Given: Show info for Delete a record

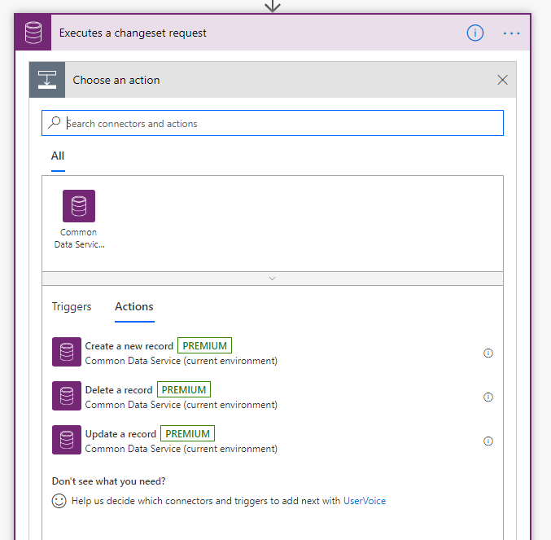Looking at the screenshot, I should pyautogui.click(x=488, y=397).
